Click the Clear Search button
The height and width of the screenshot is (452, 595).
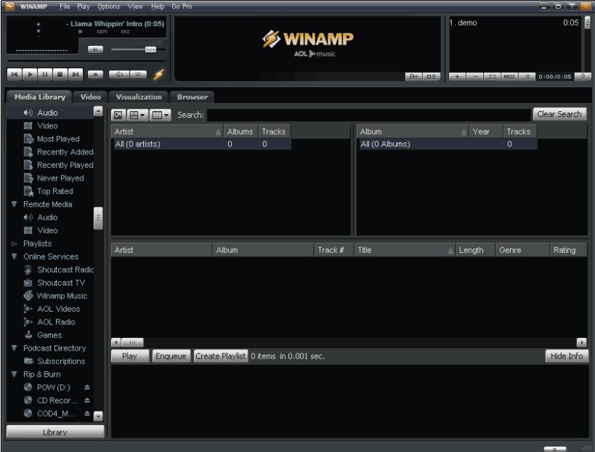tap(558, 113)
